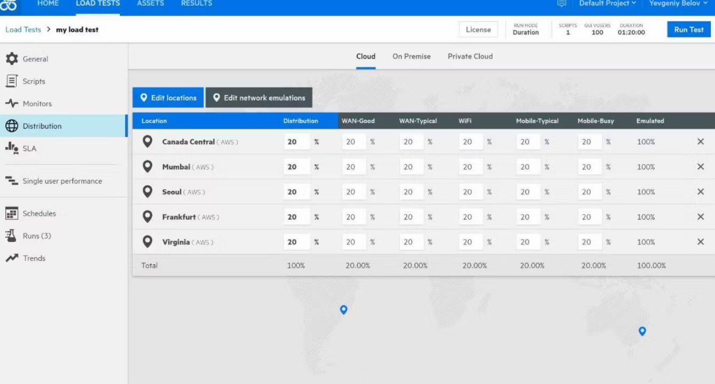Open the notifications message icon

(x=561, y=4)
